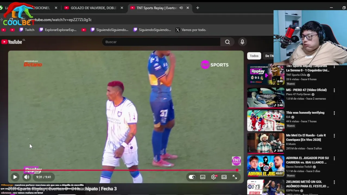Open the 'Vamos por todo.' X bookmark

[x=191, y=30]
